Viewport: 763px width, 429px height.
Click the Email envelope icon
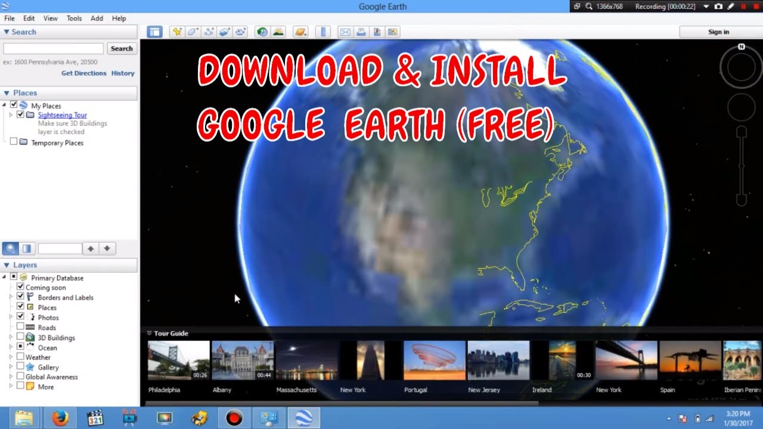coord(345,32)
